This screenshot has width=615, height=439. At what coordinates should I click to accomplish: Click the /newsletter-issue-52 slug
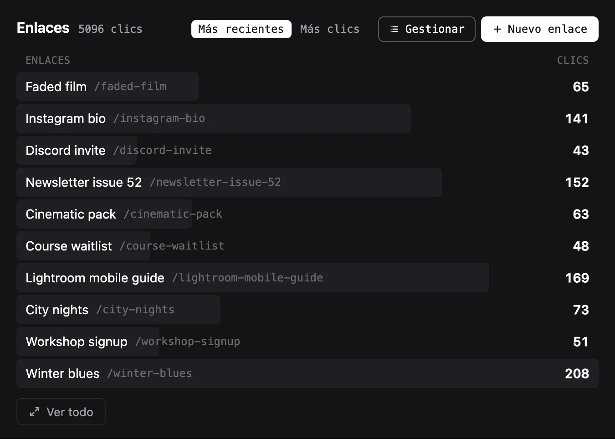pyautogui.click(x=215, y=182)
